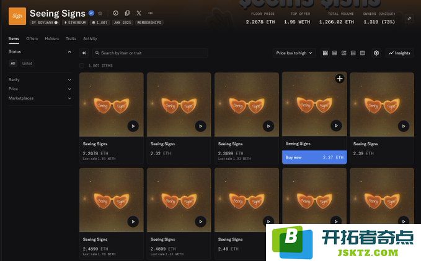Open the 2.2678 ETH item thumbnail
Viewport: 421px width, 261px height.
[x=112, y=105]
